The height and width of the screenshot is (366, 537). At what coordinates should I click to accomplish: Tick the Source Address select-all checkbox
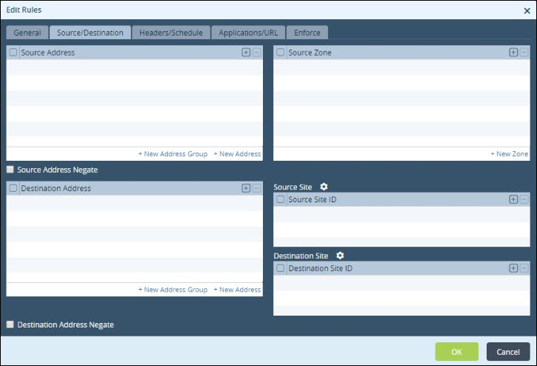(x=13, y=53)
